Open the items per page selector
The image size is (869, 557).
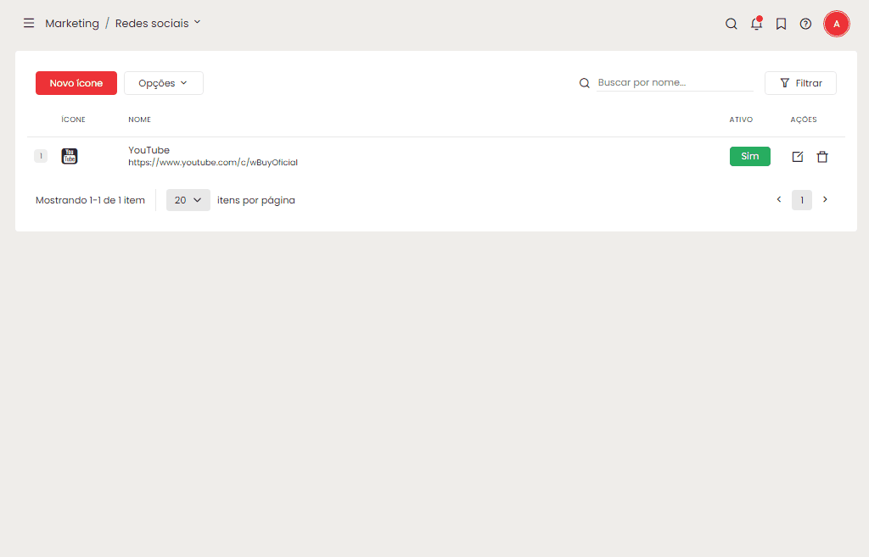coord(188,200)
